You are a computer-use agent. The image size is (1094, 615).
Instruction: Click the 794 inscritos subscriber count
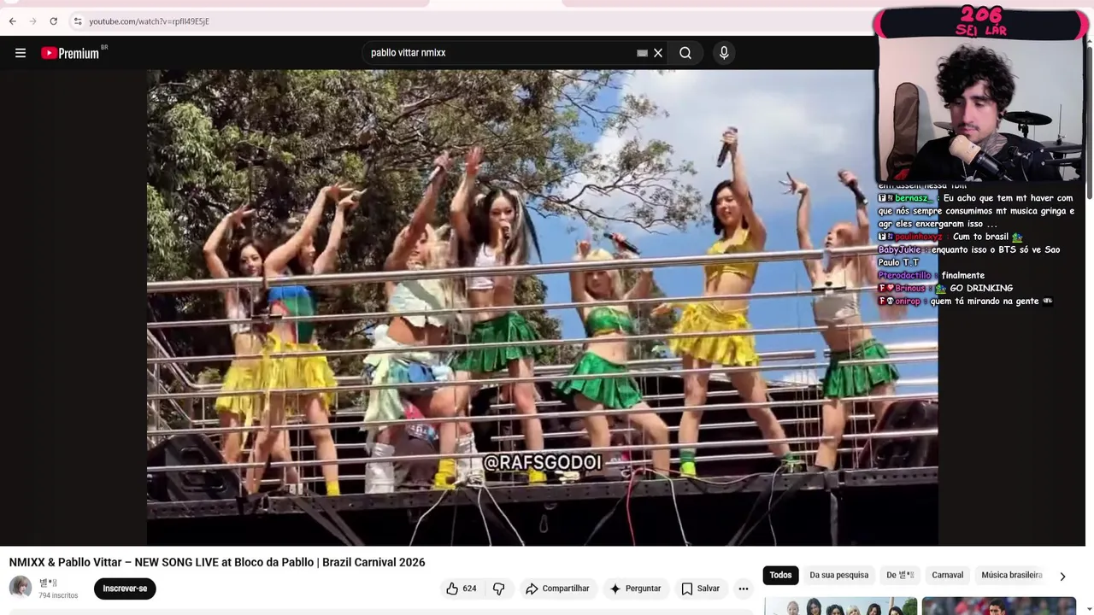(x=58, y=595)
